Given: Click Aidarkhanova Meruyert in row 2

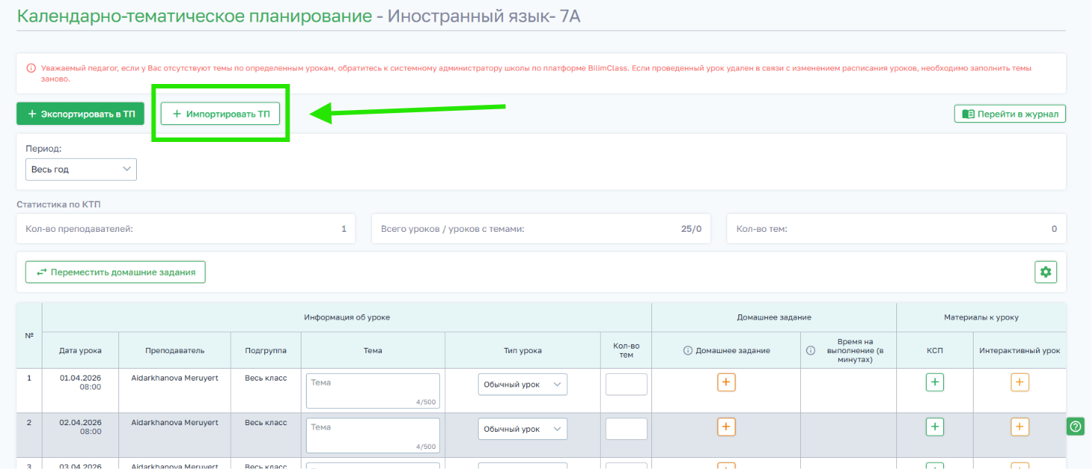Looking at the screenshot, I should tap(175, 422).
